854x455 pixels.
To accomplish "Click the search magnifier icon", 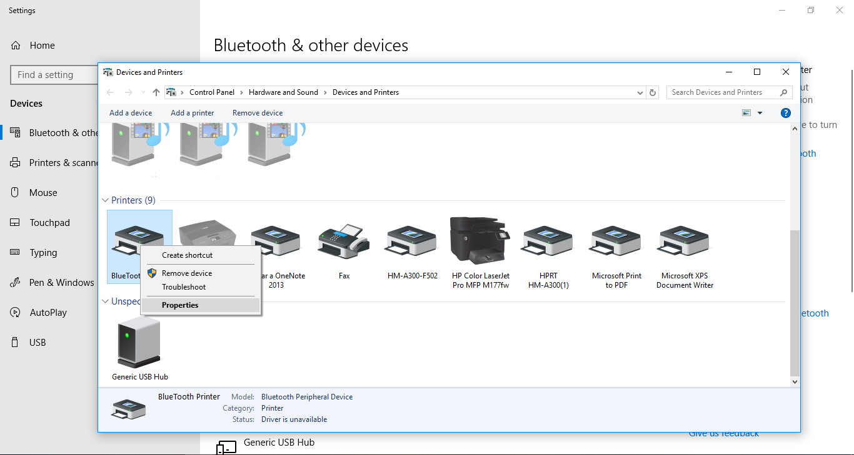I will (x=783, y=92).
